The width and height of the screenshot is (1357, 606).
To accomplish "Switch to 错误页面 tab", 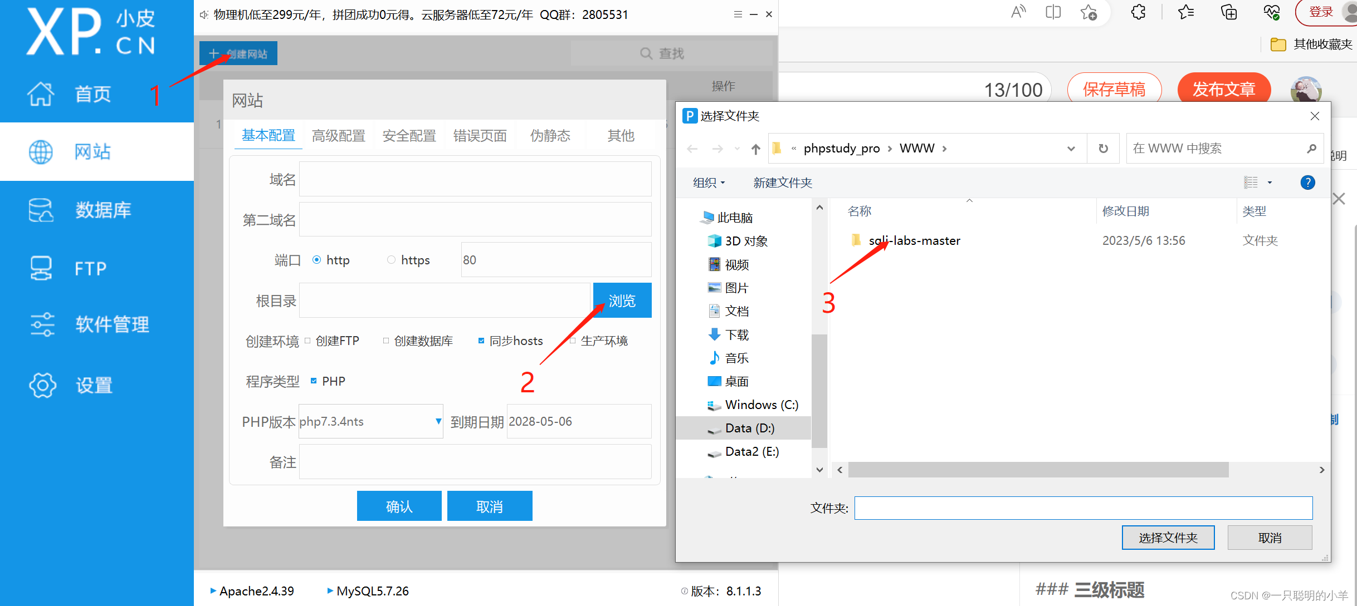I will click(x=480, y=135).
